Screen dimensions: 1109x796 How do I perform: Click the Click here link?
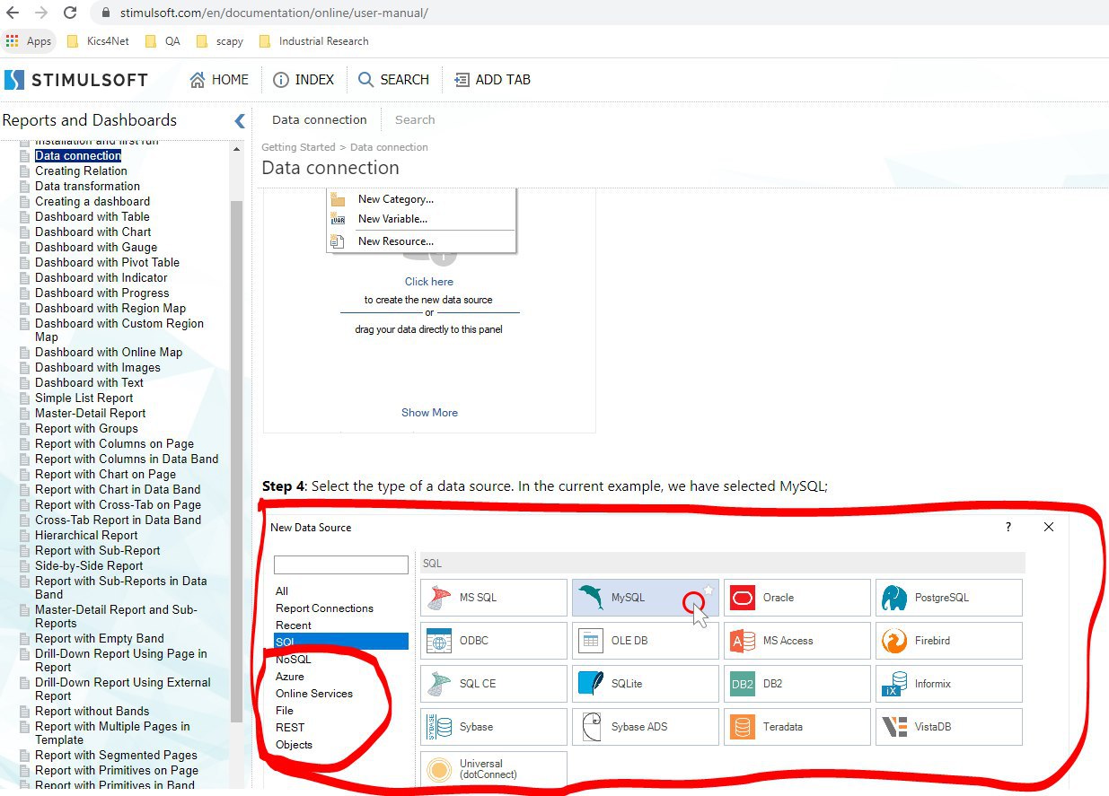pos(429,282)
